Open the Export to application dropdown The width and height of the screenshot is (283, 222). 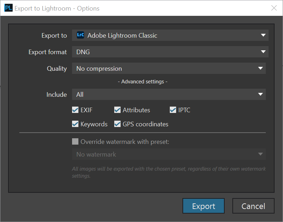tap(170, 35)
